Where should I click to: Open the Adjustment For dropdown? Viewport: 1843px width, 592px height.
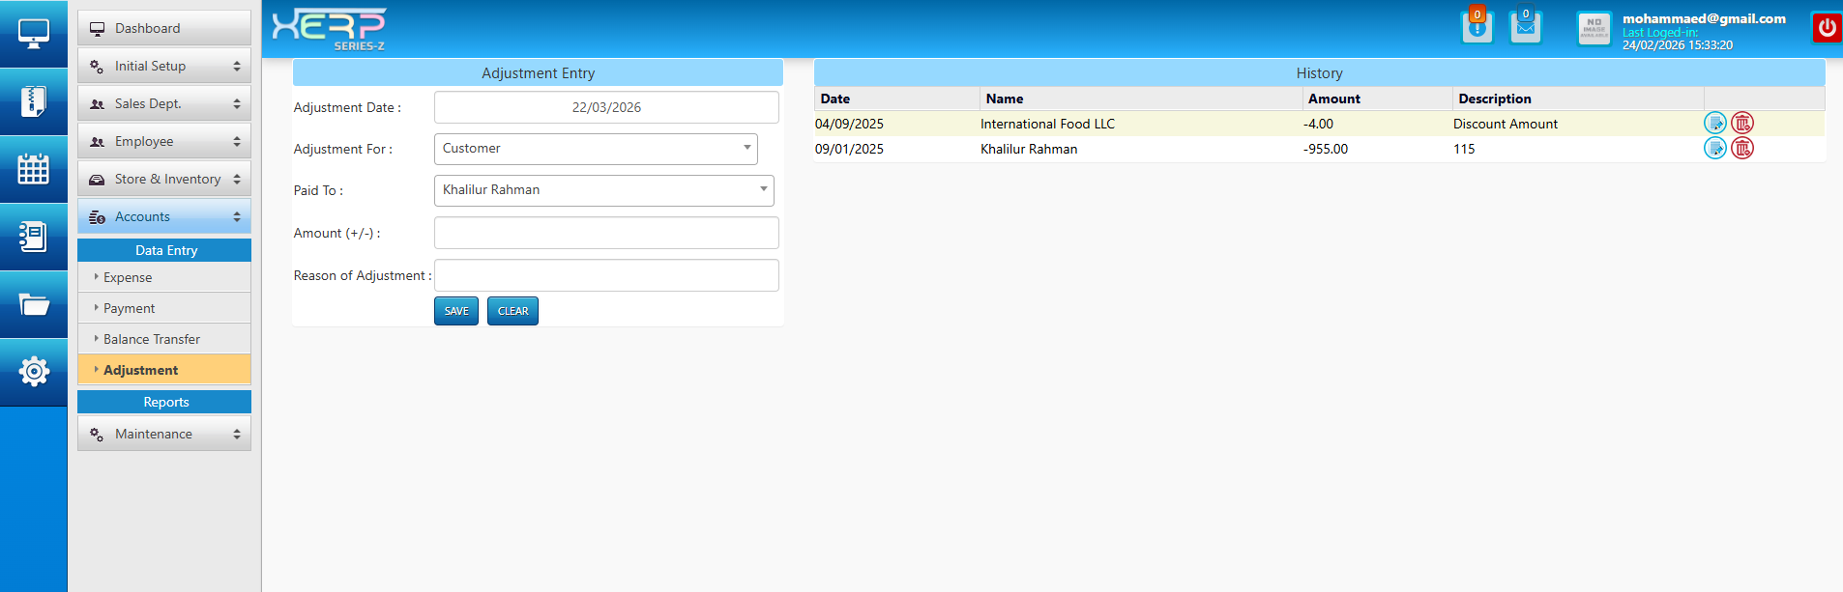(x=596, y=149)
